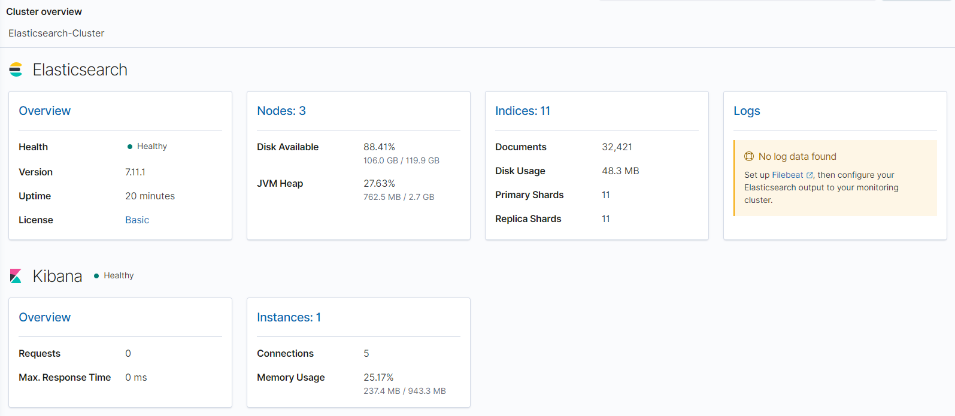The height and width of the screenshot is (416, 955).
Task: Click JVM Heap value 27.63%
Action: [380, 183]
